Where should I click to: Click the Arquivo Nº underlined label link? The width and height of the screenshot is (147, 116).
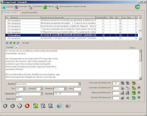pos(10,98)
